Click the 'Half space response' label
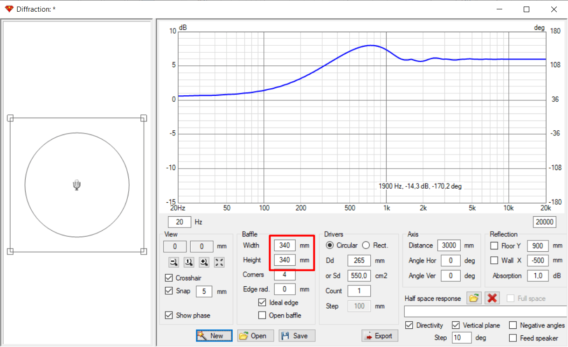 coord(433,298)
